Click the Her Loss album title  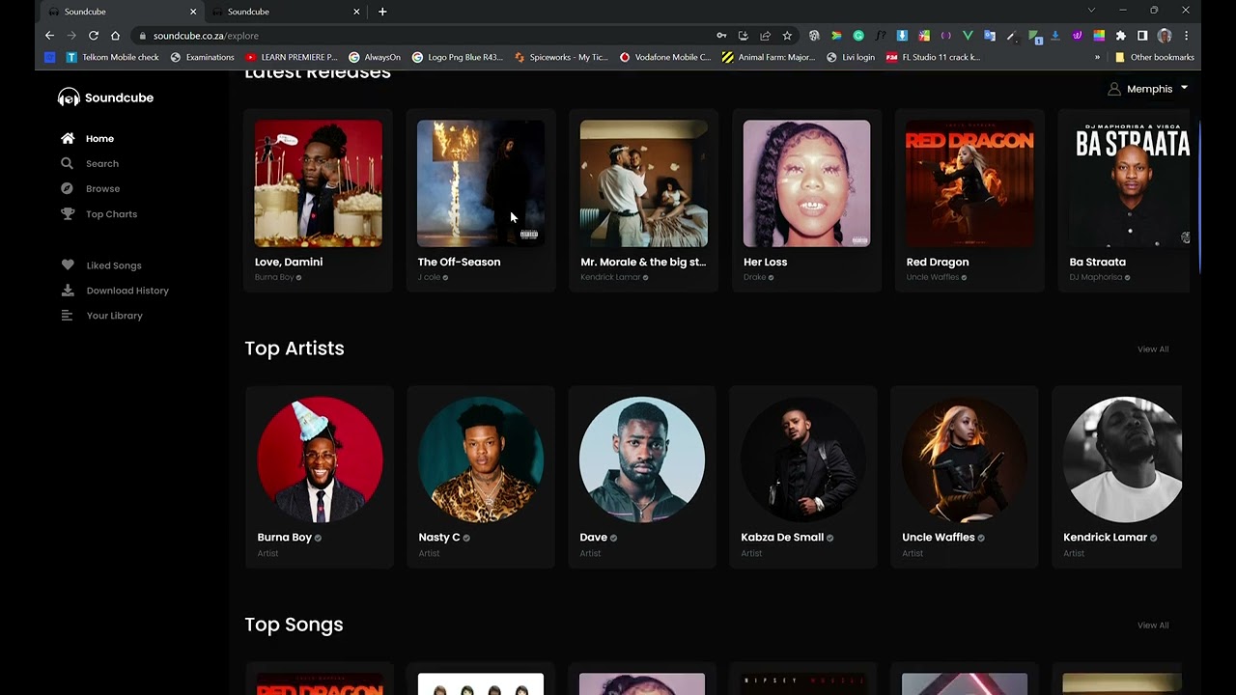(x=765, y=262)
